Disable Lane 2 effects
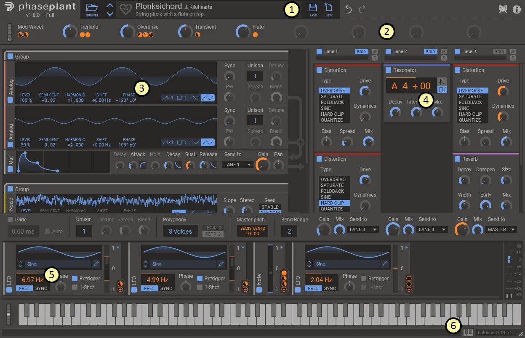The image size is (525, 338). click(x=388, y=51)
